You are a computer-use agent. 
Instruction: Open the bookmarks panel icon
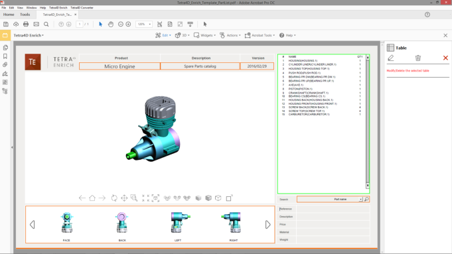pyautogui.click(x=5, y=56)
